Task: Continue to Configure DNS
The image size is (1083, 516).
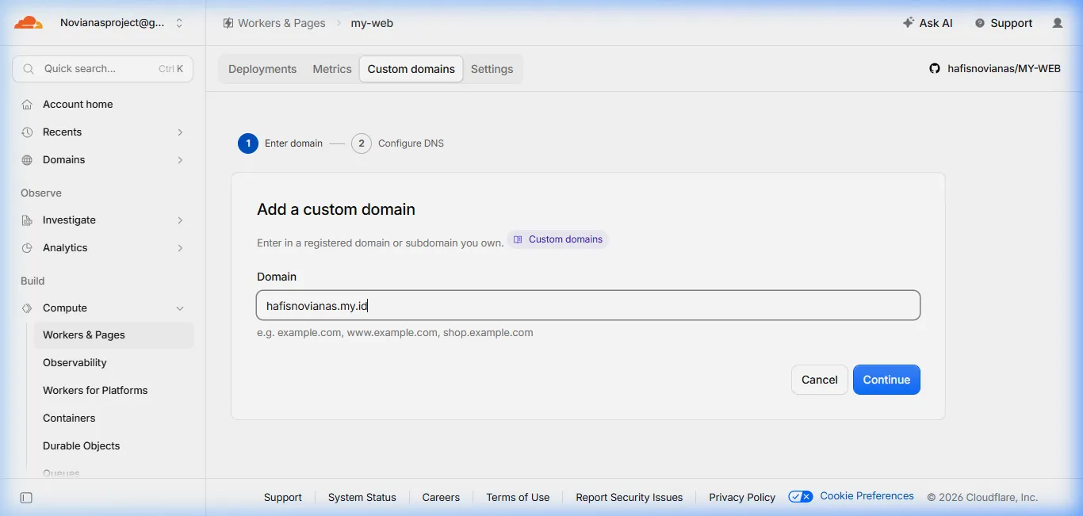Action: point(886,380)
